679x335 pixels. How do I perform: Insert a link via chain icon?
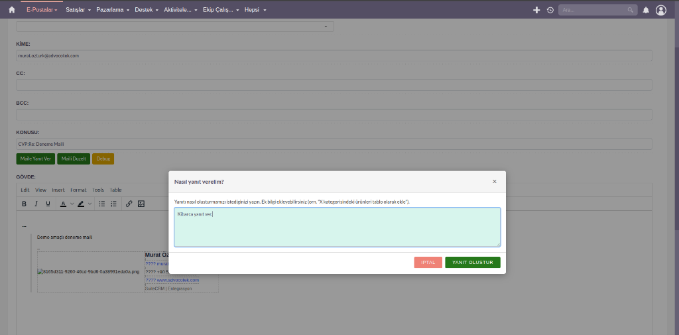[x=129, y=204]
